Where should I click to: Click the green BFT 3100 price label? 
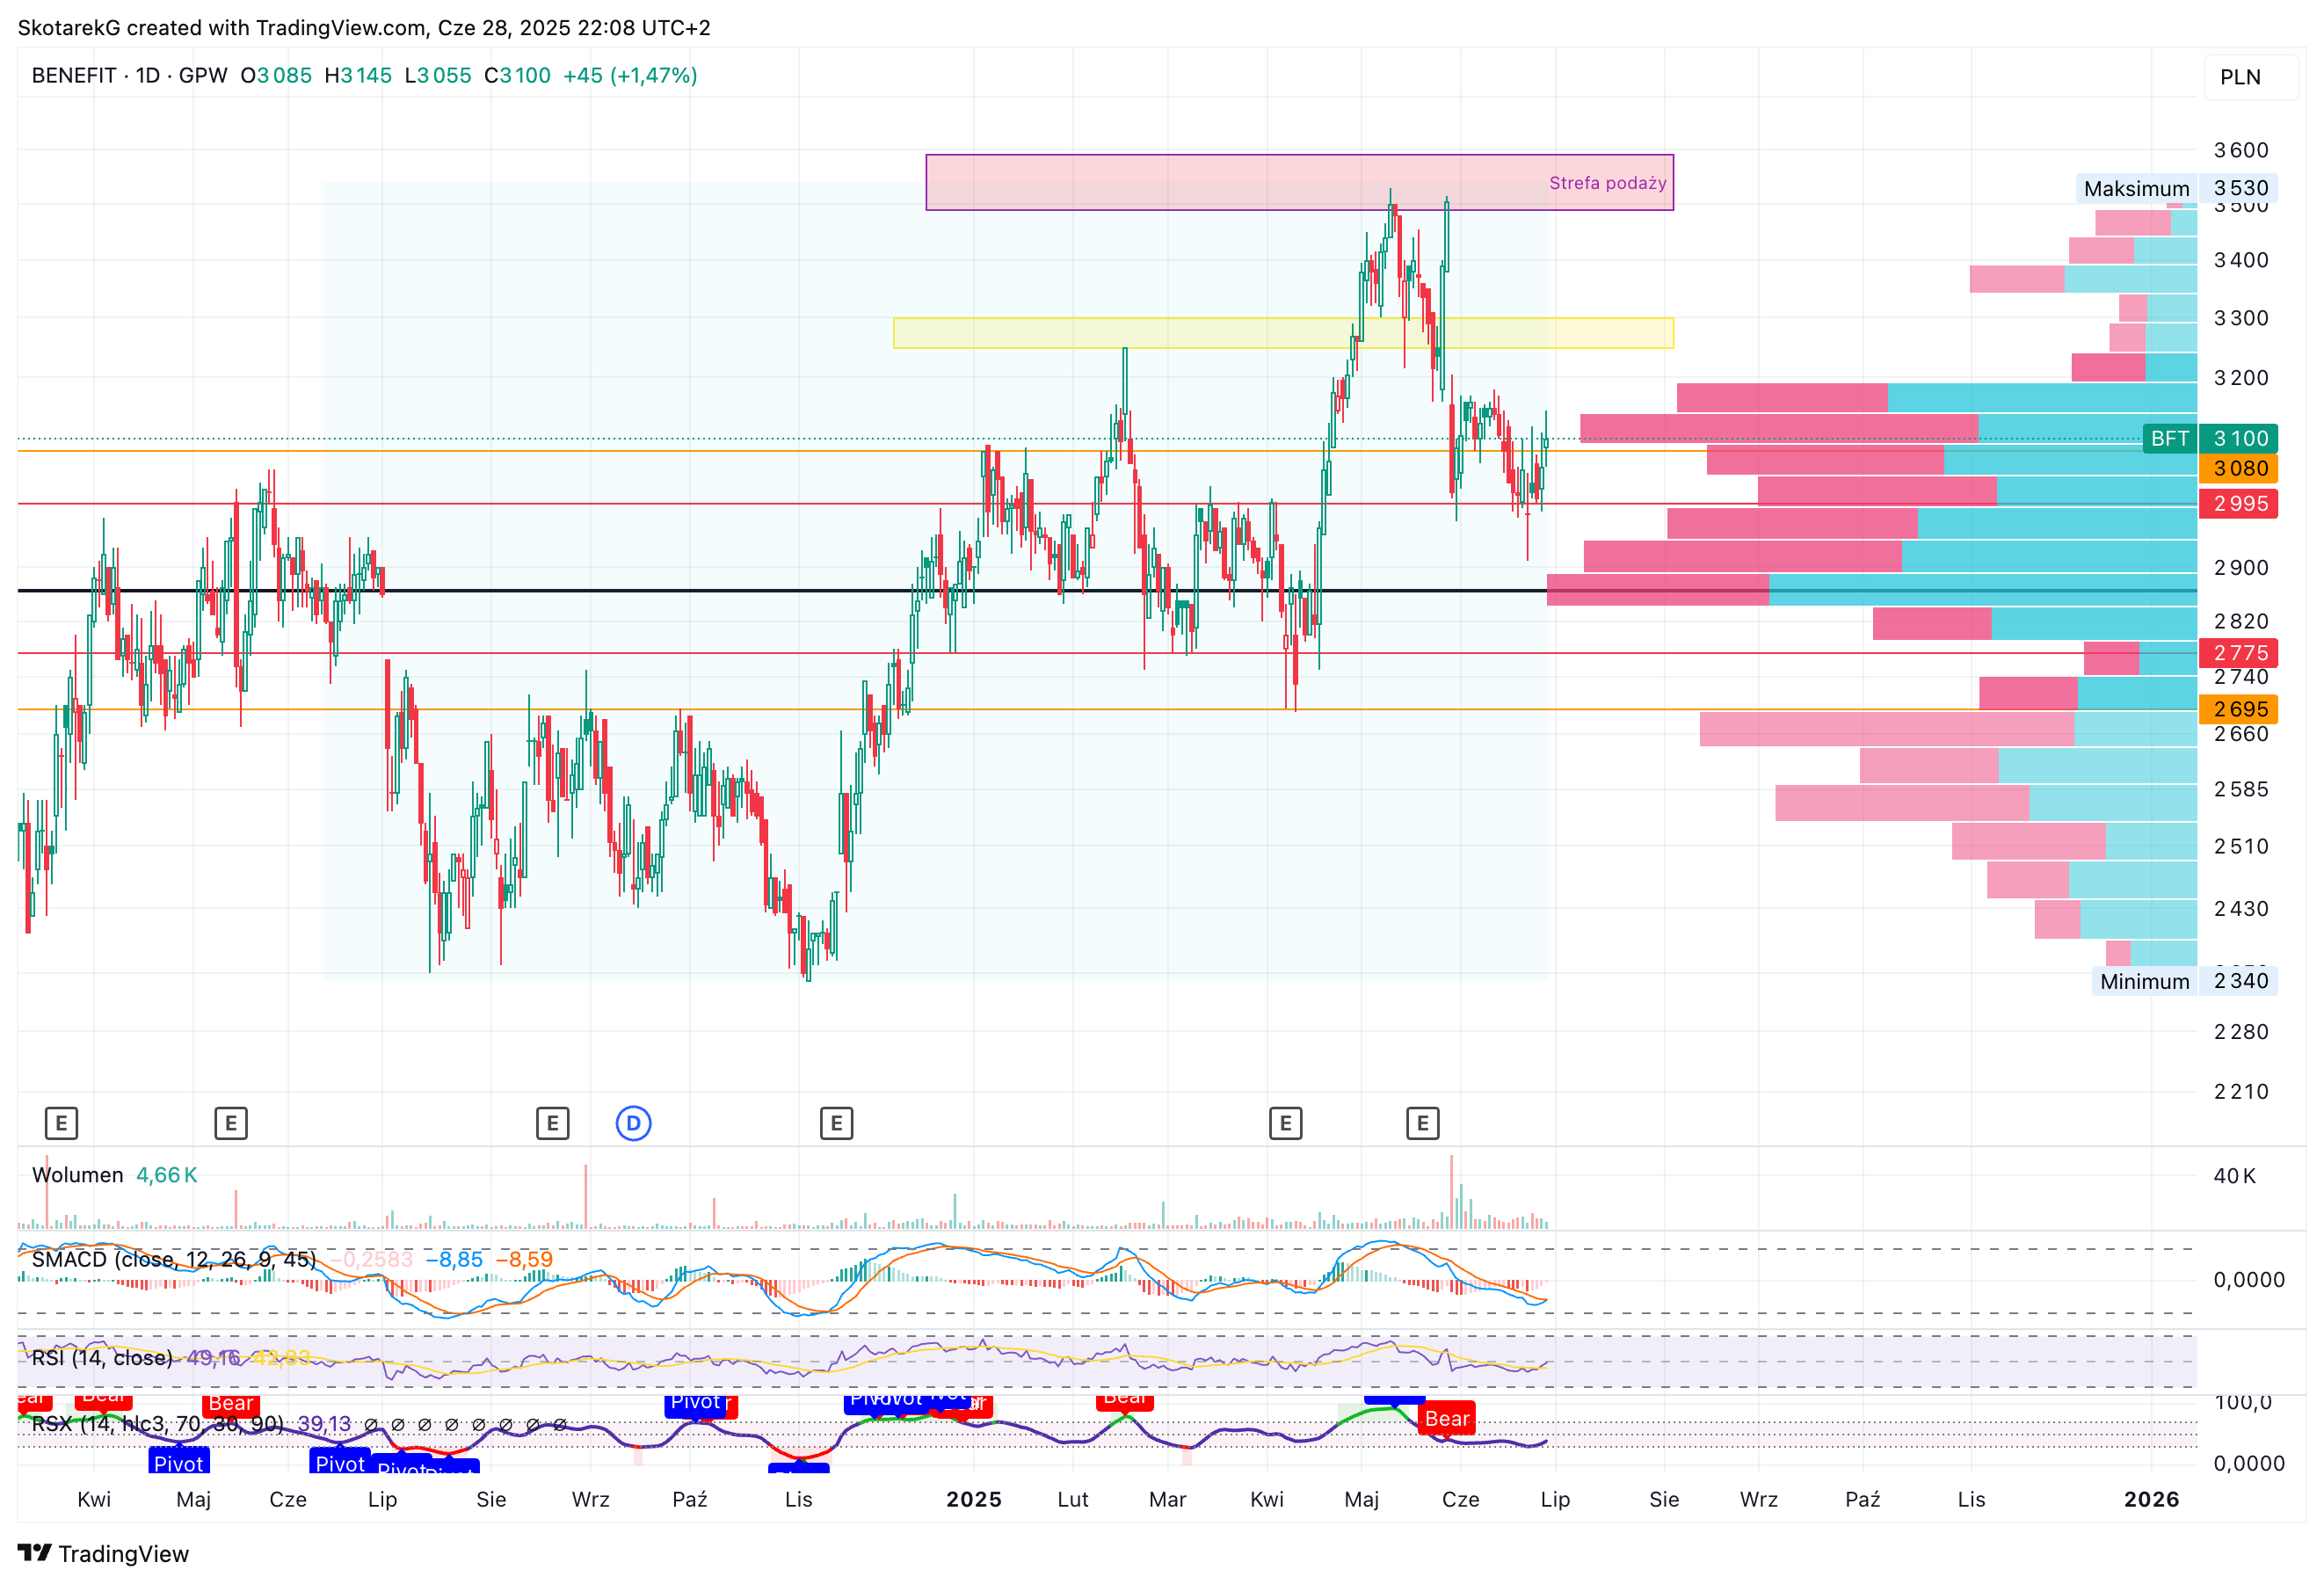2210,438
